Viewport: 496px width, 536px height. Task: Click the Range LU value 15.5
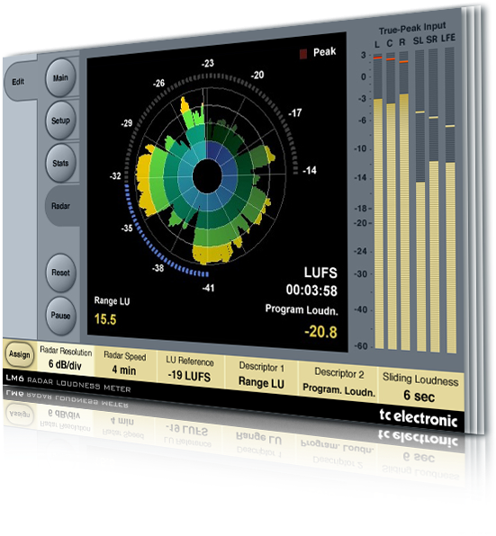click(105, 319)
